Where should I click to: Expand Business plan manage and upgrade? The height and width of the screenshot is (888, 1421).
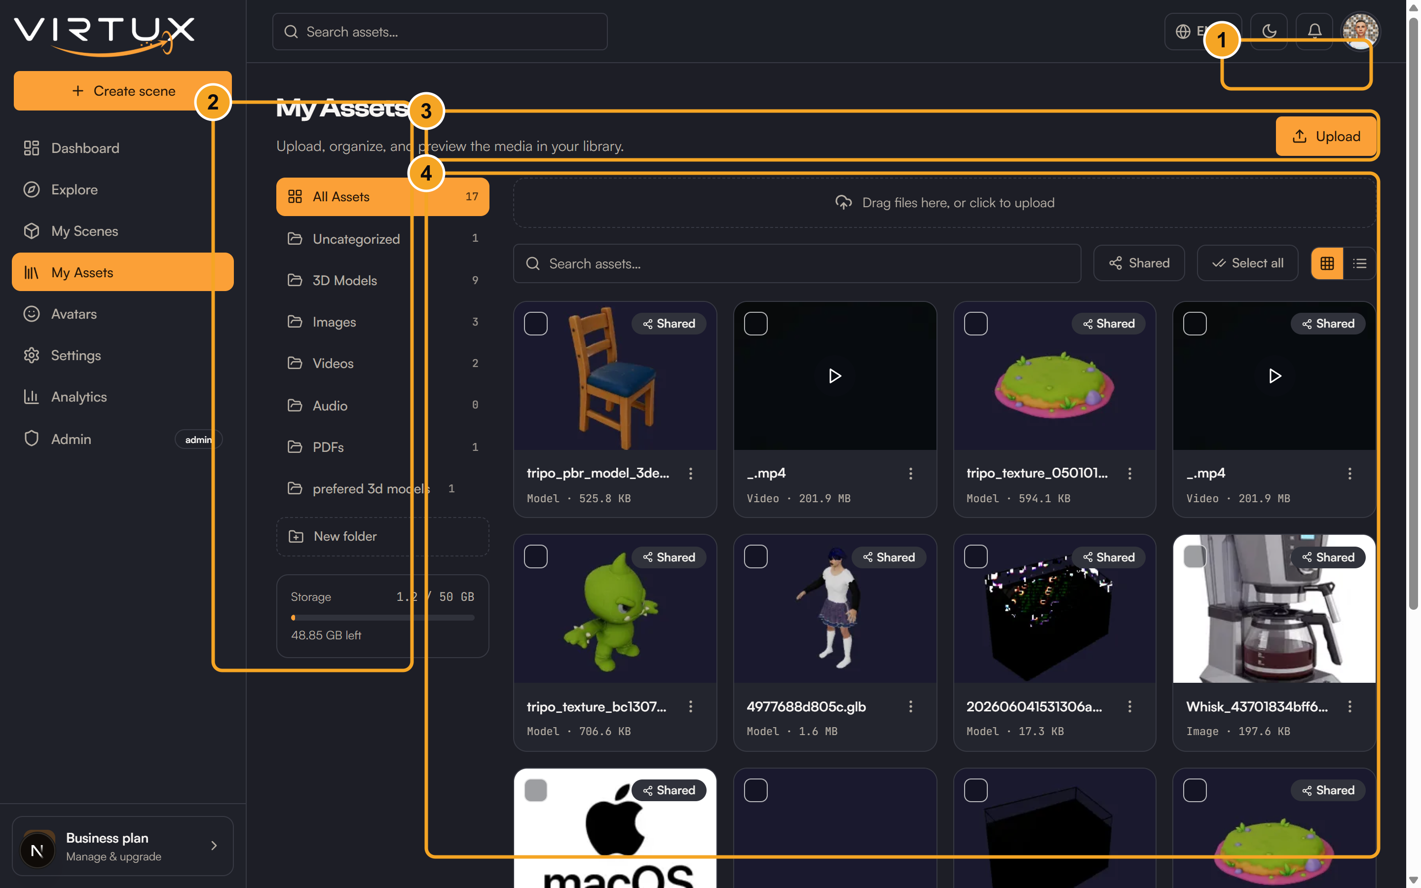pos(123,846)
